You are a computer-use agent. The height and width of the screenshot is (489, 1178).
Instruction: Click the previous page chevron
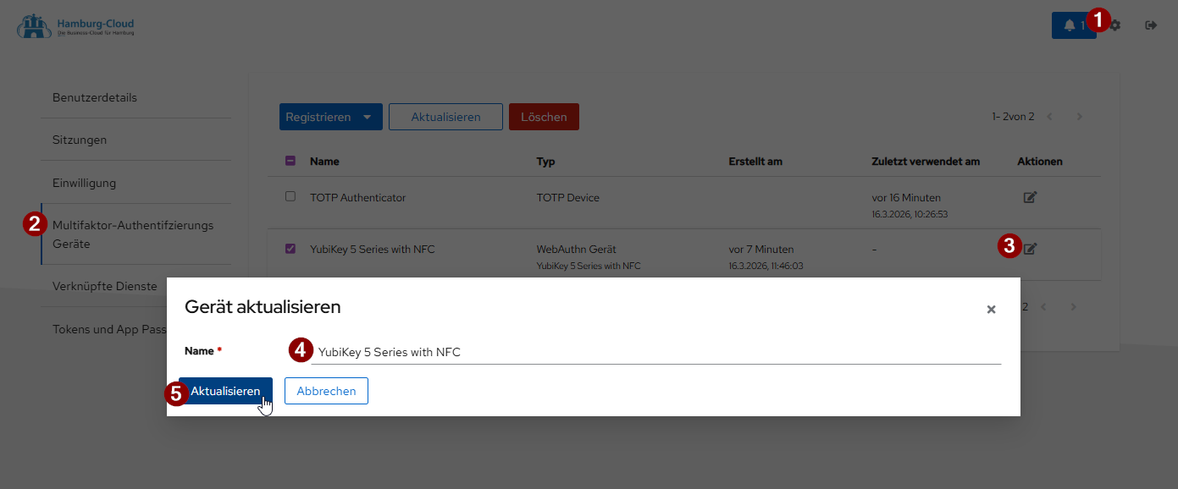point(1050,117)
